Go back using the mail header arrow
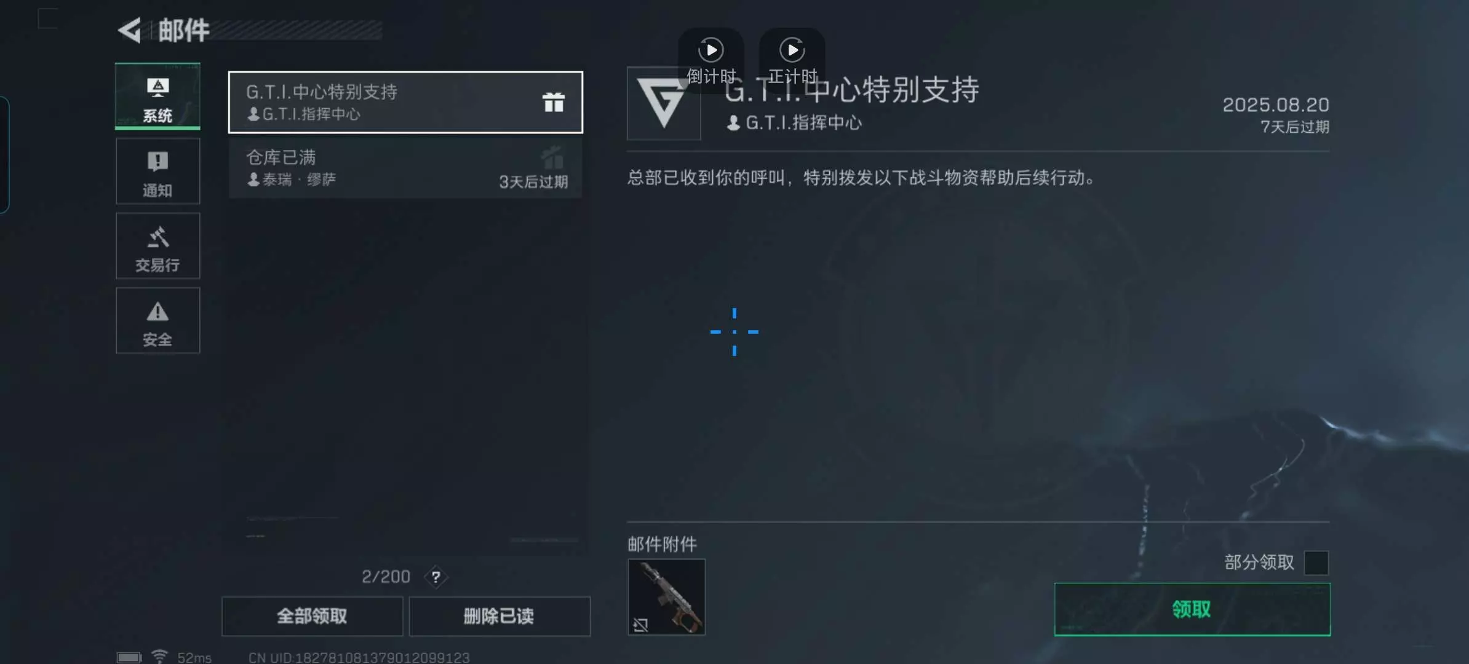This screenshot has height=664, width=1469. tap(130, 30)
